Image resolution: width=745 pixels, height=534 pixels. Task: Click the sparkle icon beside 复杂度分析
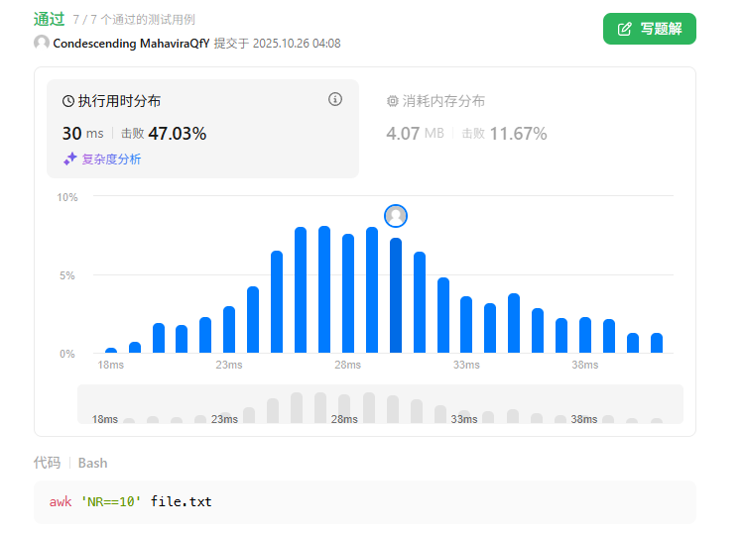click(x=69, y=159)
